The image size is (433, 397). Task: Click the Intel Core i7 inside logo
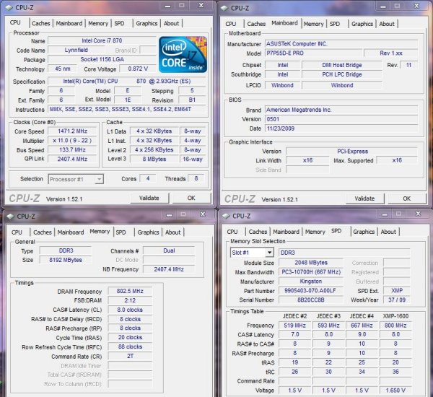183,54
